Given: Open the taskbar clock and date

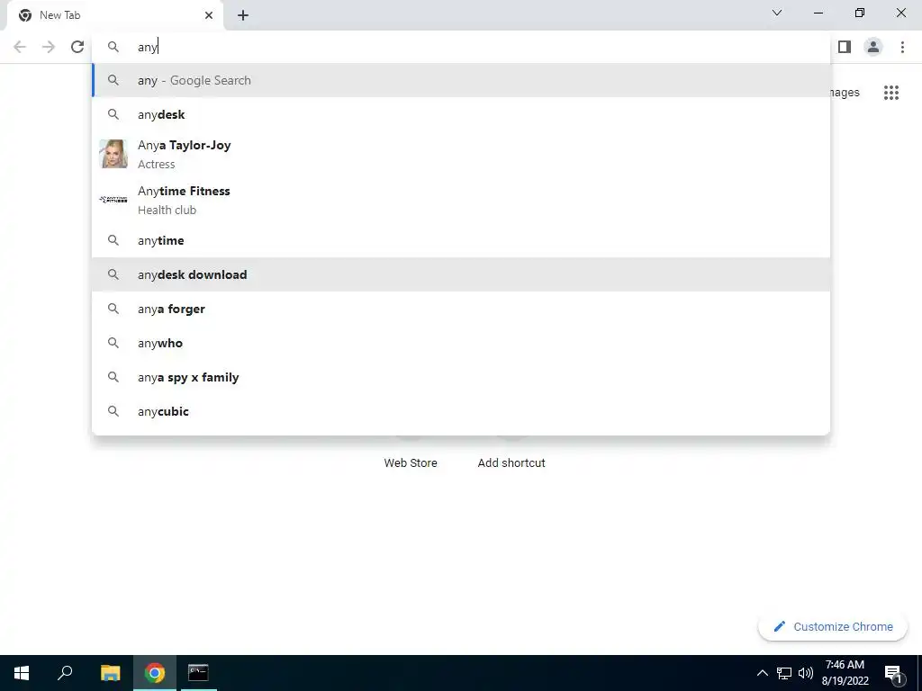Looking at the screenshot, I should [845, 673].
